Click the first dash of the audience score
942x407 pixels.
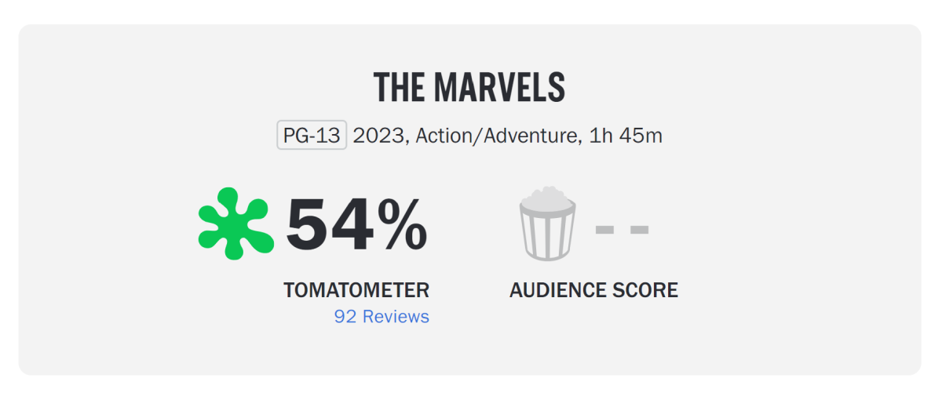(604, 230)
